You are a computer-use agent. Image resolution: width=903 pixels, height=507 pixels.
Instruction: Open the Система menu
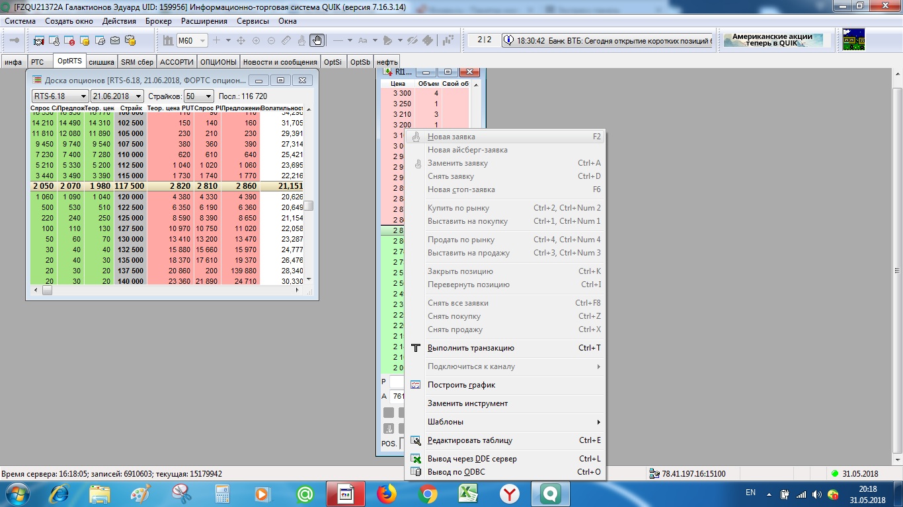pos(20,21)
